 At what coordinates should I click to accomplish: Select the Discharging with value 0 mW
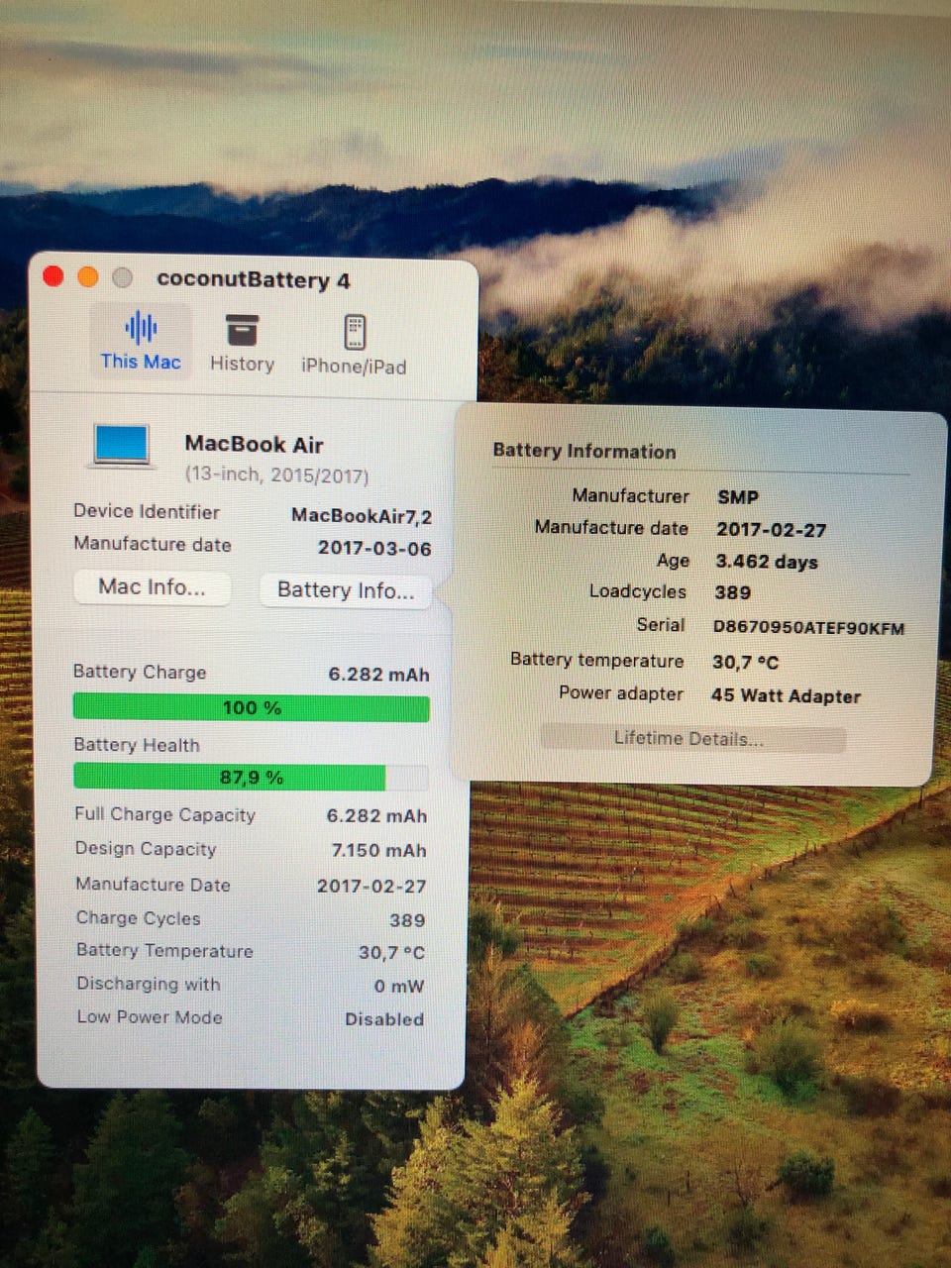click(399, 987)
